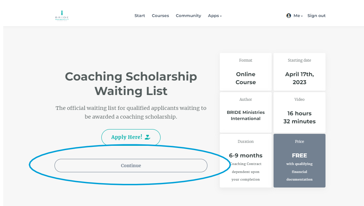Screen dimensions: 364x206
Task: Expand the Apps dropdown menu
Action: tap(215, 16)
